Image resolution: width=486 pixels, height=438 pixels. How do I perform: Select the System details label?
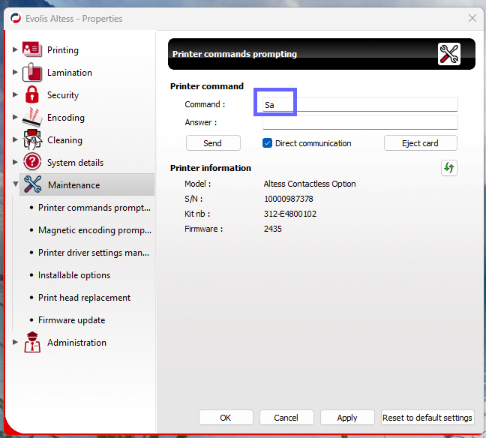tap(75, 163)
